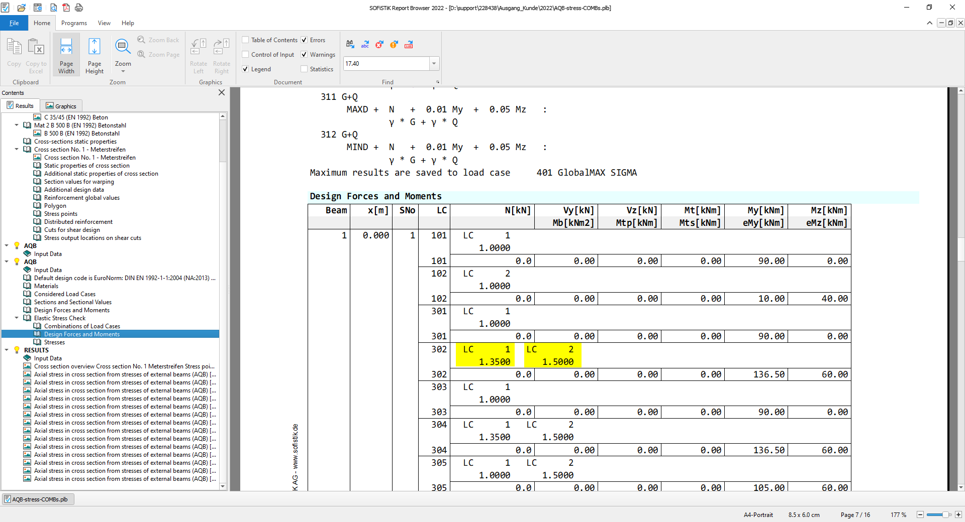Close the Contents panel
The image size is (965, 522).
222,93
